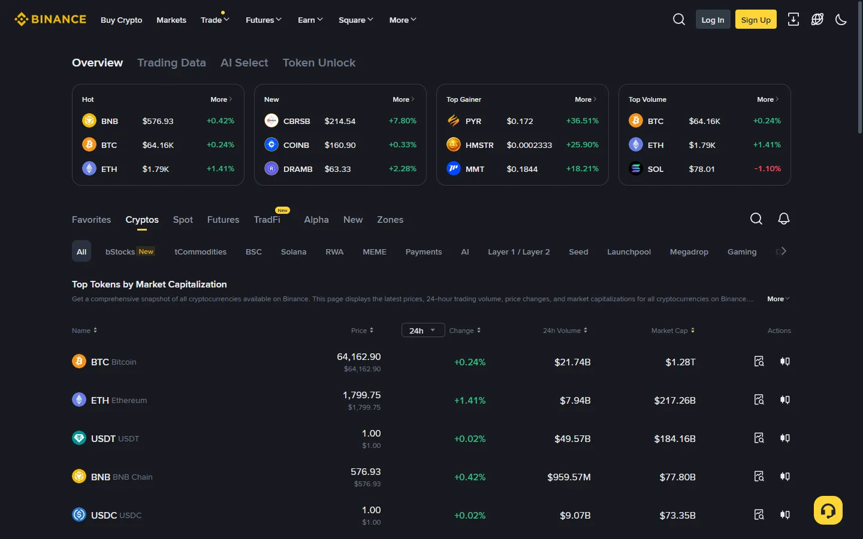
Task: Switch to the Trading Data tab
Action: coord(171,62)
